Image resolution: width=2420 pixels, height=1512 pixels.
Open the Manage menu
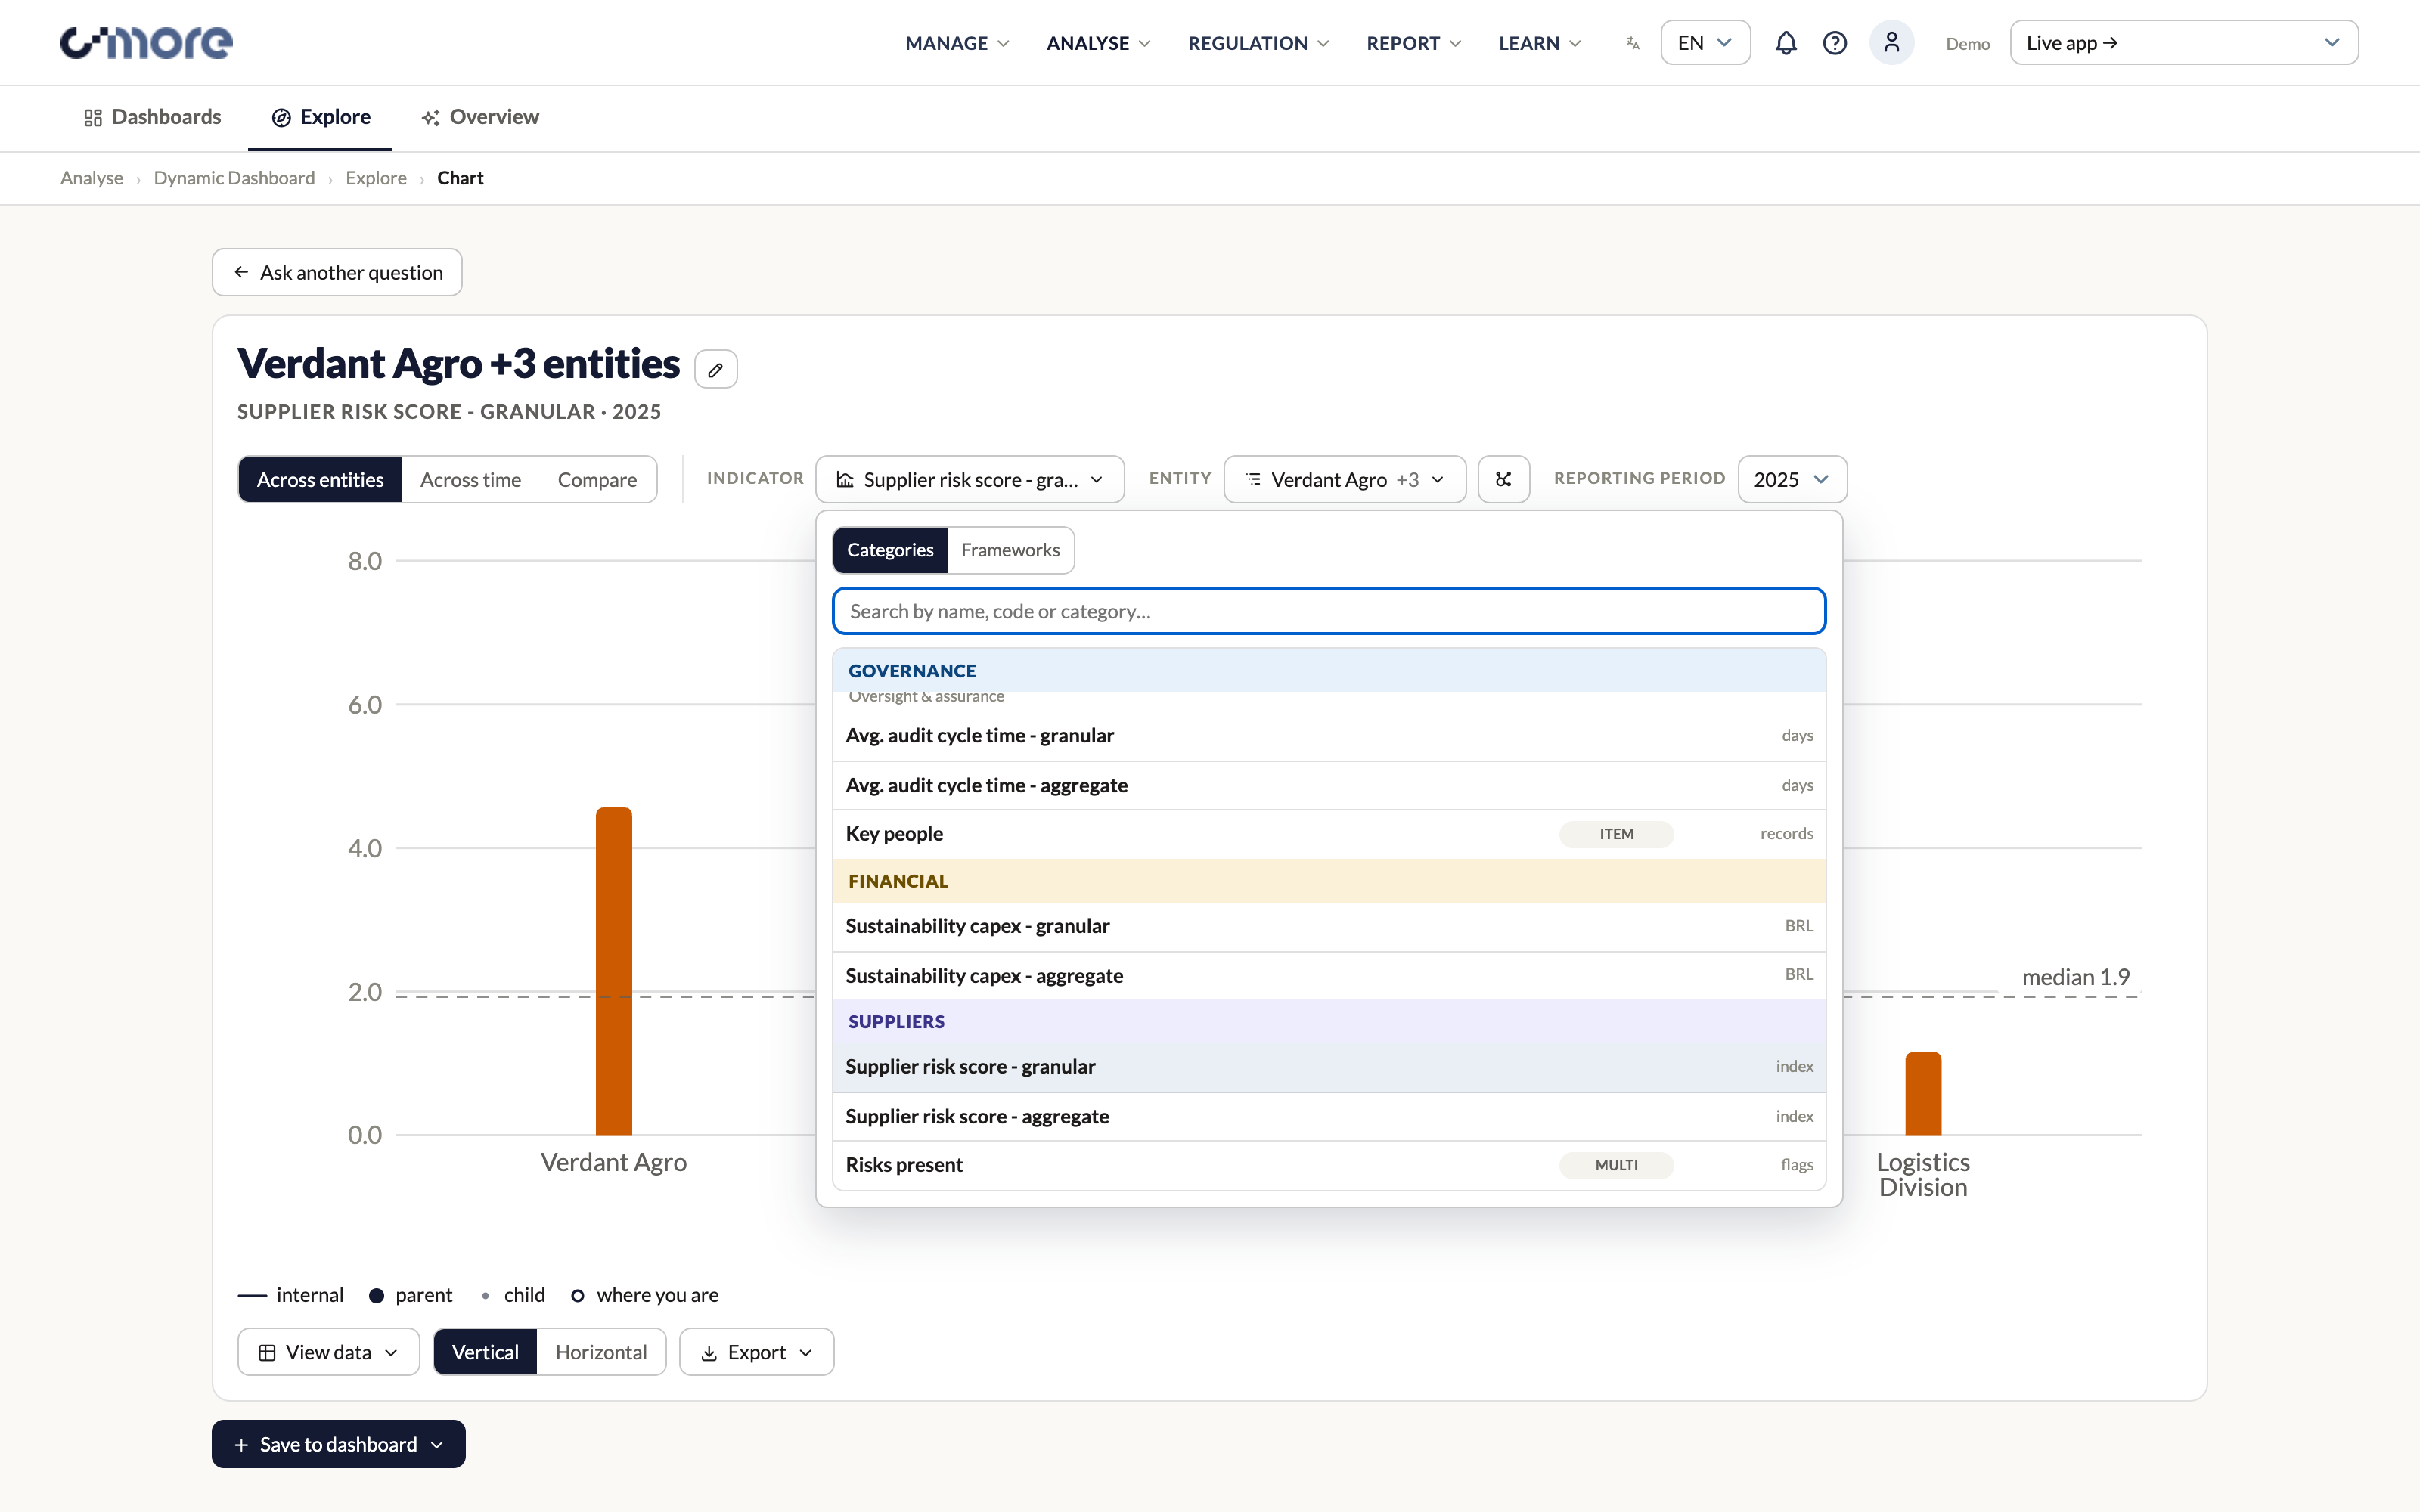(957, 43)
